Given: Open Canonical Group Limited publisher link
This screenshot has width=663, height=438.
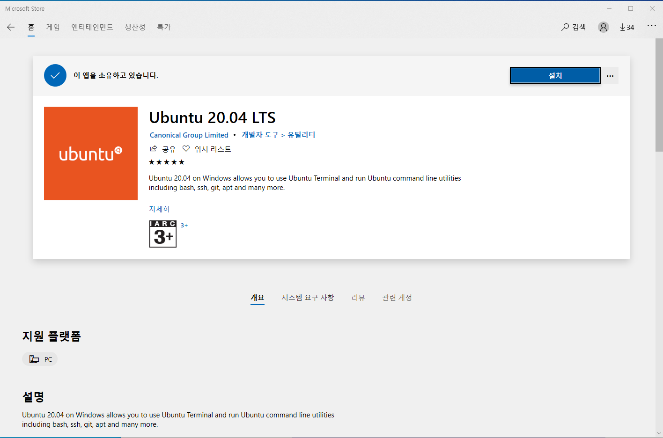Looking at the screenshot, I should [189, 135].
